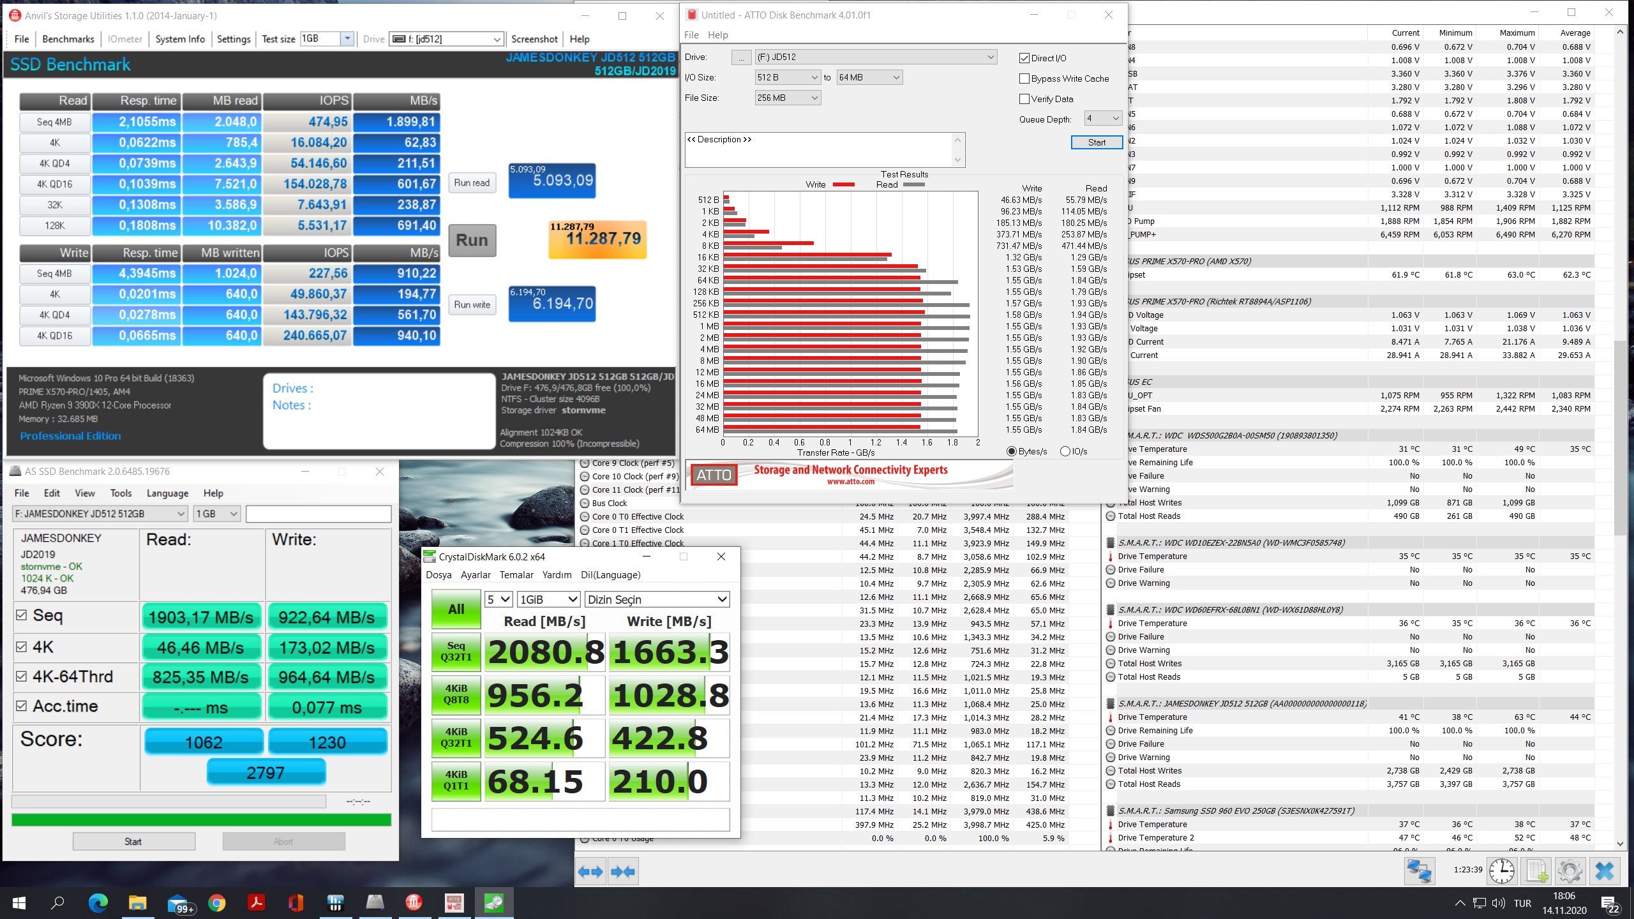Screen dimensions: 1634x919
Task: Click network icon in system tray
Action: point(1479,904)
